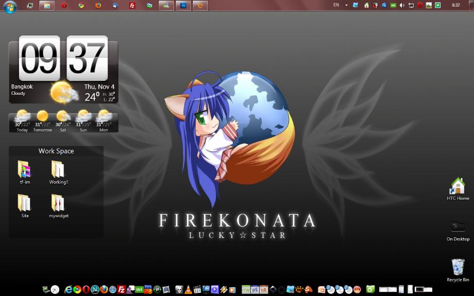The image size is (474, 296).
Task: Select the Sat forecast
Action: point(63,121)
